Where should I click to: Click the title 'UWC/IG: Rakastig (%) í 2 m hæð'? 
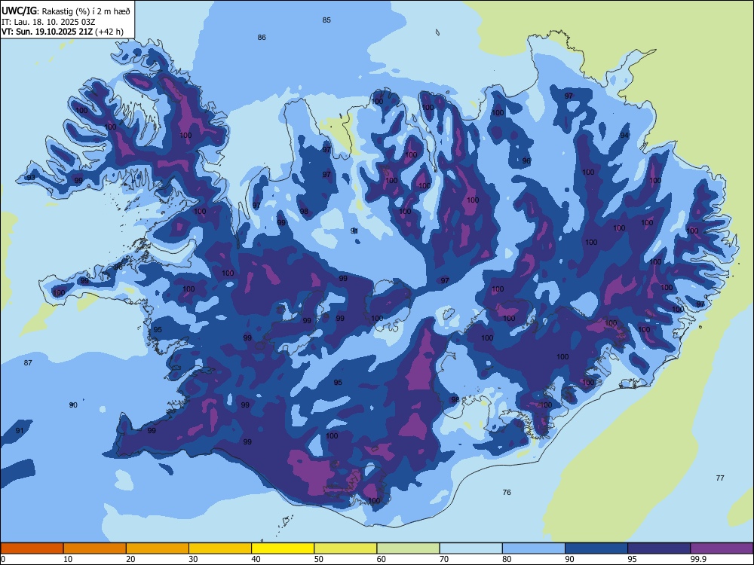point(66,11)
